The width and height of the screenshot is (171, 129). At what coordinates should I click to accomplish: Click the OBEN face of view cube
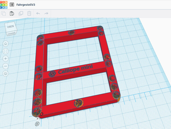11,27
